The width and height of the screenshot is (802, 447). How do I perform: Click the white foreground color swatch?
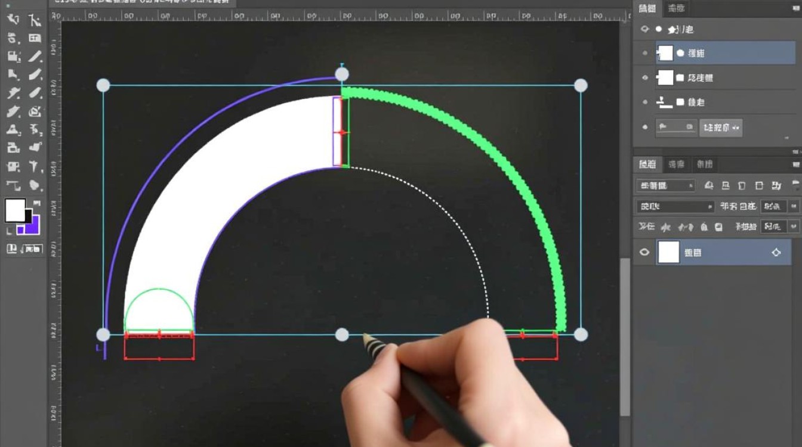click(x=15, y=210)
